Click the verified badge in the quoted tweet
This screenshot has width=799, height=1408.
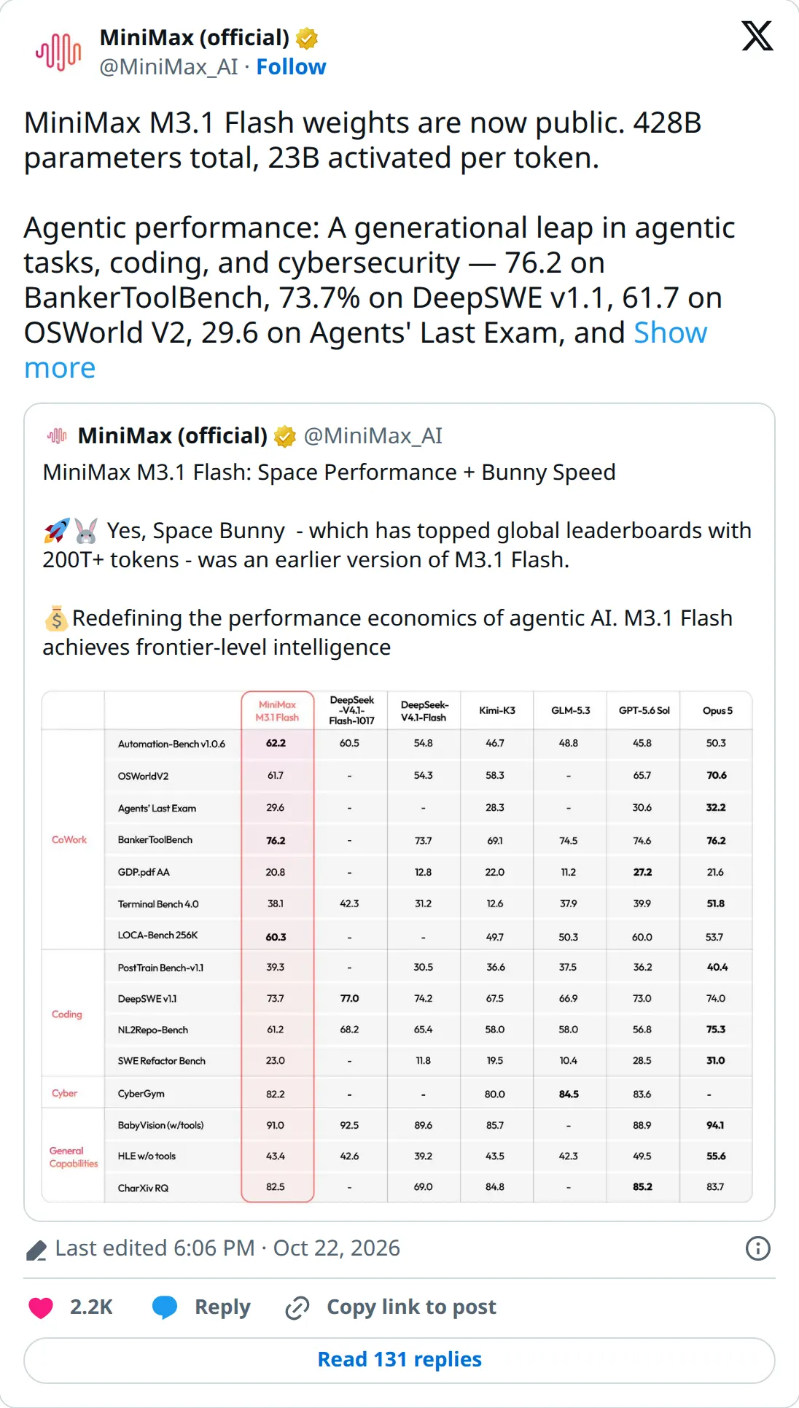pos(284,436)
